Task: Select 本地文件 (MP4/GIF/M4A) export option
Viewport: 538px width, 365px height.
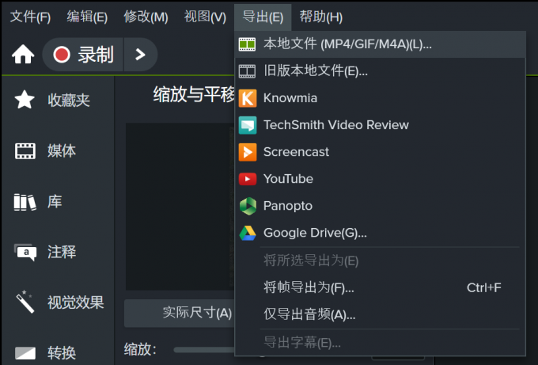Action: [347, 44]
